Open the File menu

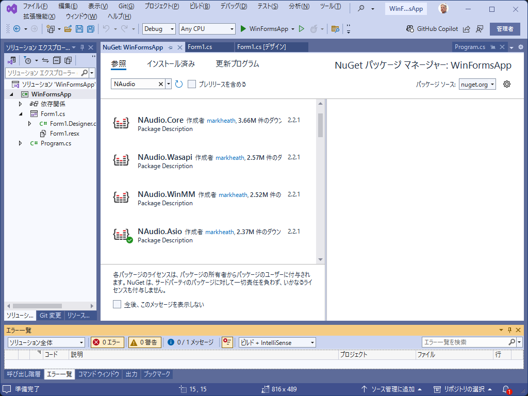(x=35, y=6)
